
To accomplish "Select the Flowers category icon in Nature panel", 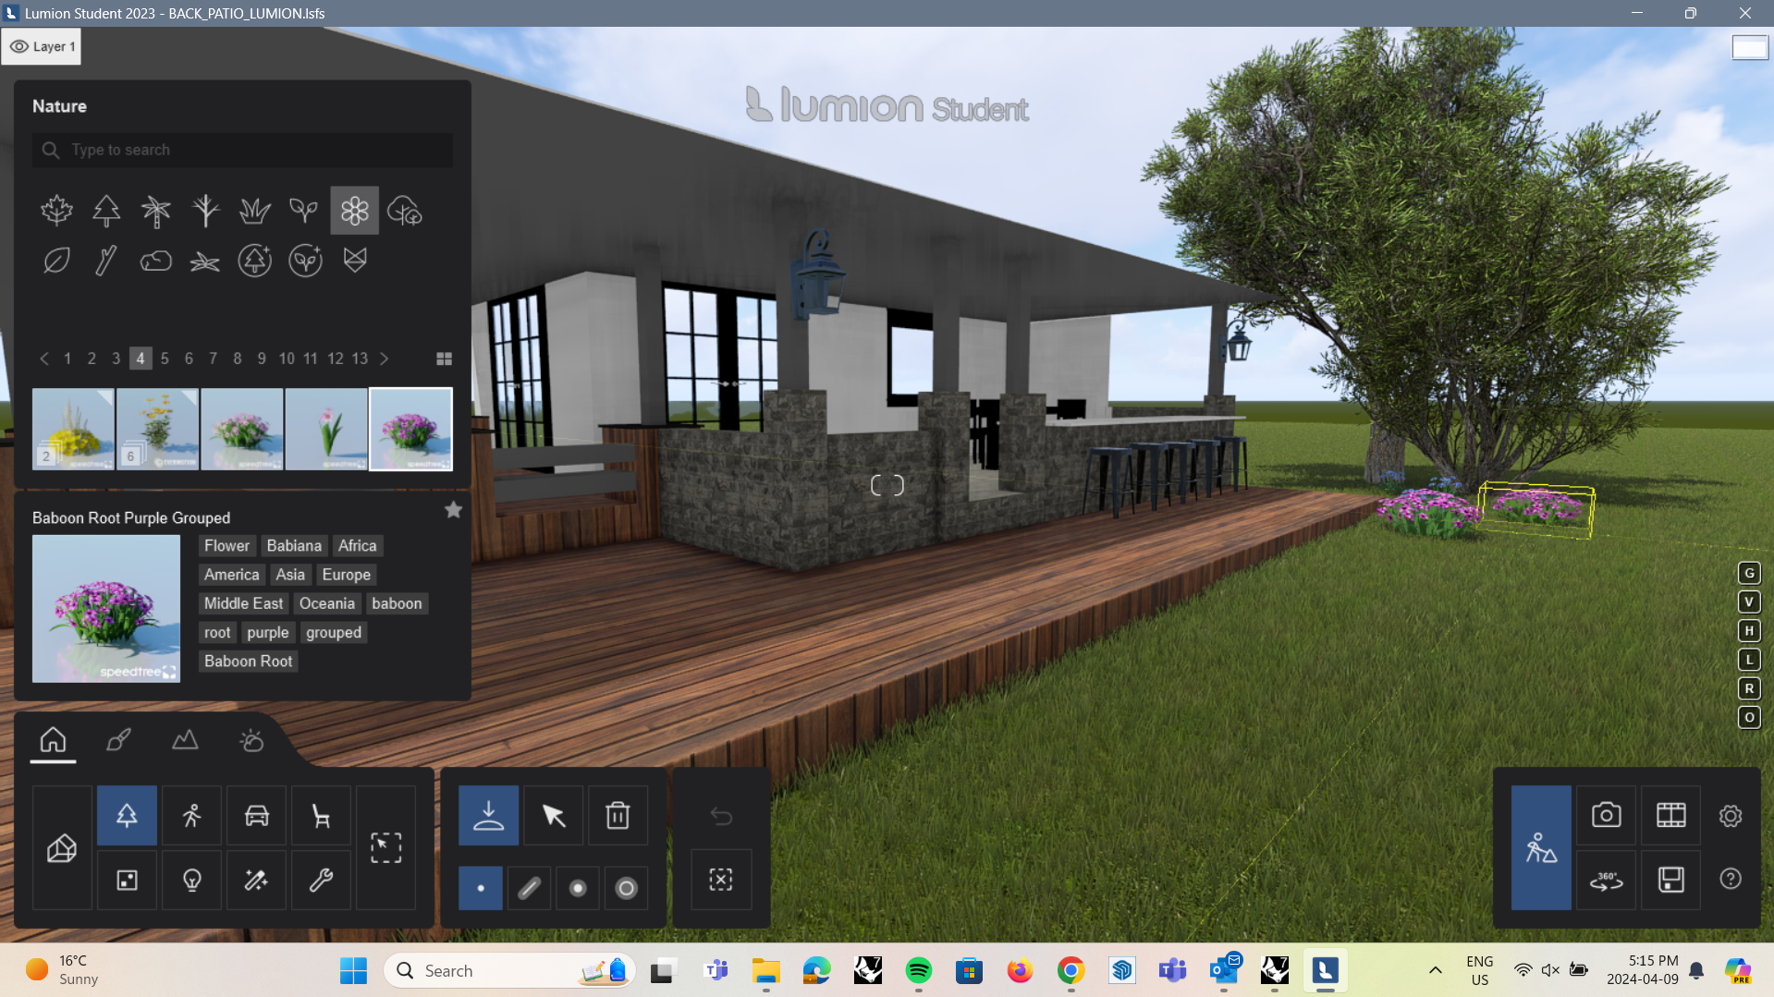I will coord(354,210).
